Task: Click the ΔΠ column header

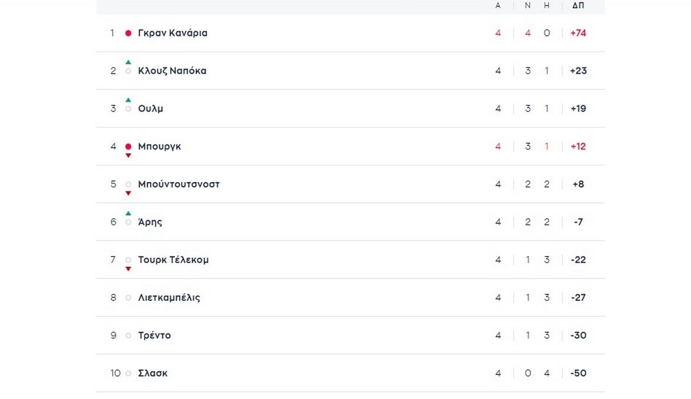Action: point(578,5)
